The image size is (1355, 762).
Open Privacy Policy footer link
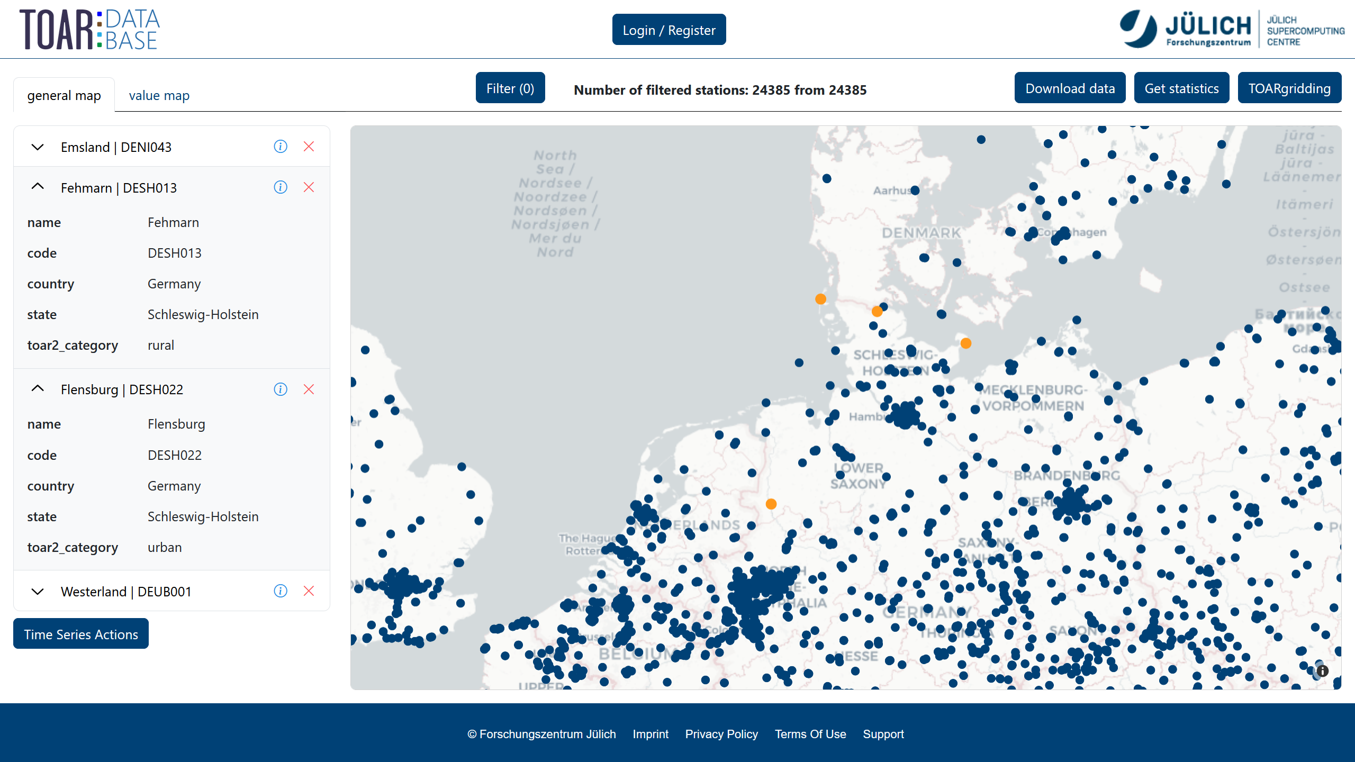click(x=721, y=734)
